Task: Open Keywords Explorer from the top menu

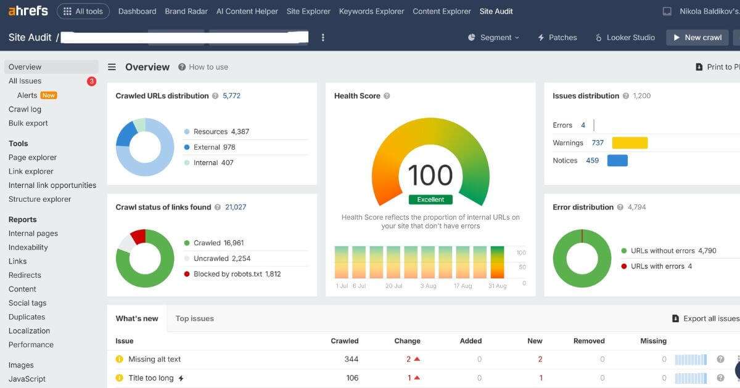Action: (x=371, y=10)
